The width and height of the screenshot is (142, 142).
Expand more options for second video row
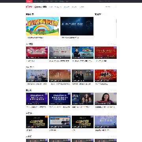tap(115, 68)
